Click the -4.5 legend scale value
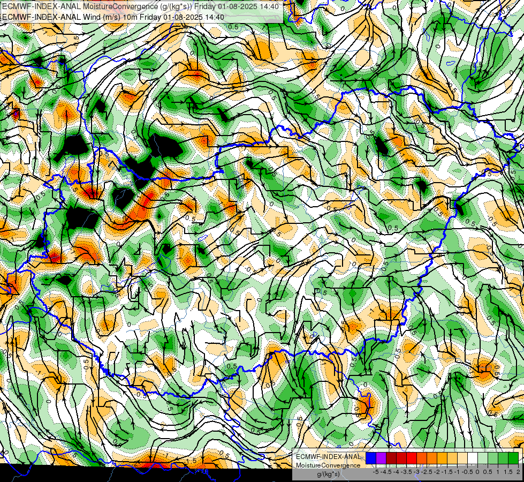 click(x=386, y=472)
